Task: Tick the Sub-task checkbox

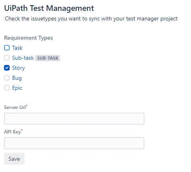Action: pos(7,58)
